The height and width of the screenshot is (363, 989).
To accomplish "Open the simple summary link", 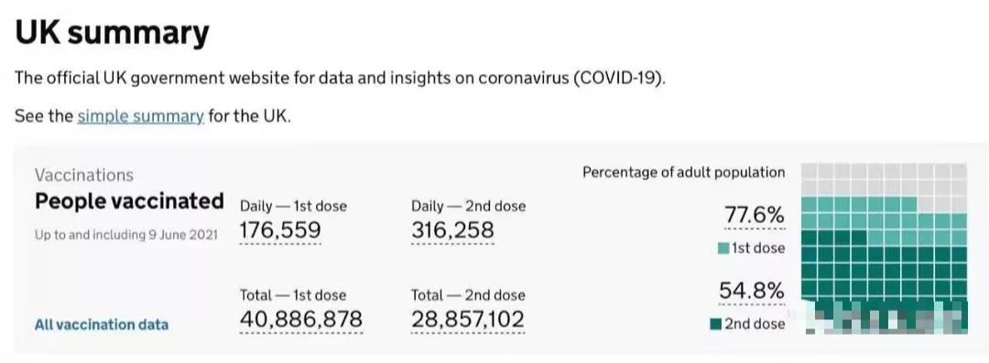I will click(141, 117).
